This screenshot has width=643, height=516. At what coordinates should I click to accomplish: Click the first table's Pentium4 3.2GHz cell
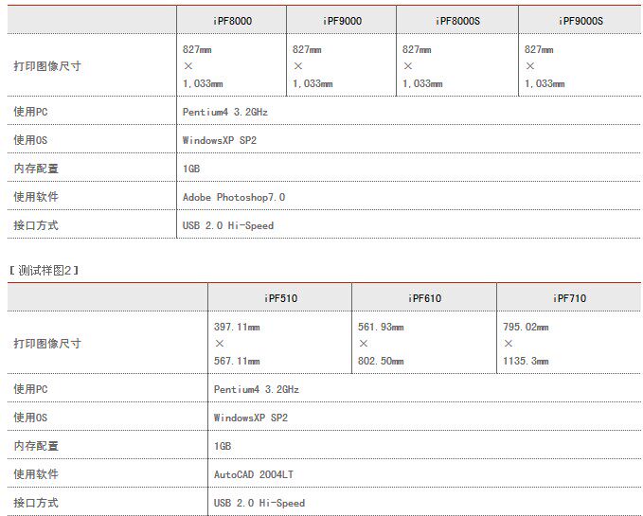coord(224,112)
